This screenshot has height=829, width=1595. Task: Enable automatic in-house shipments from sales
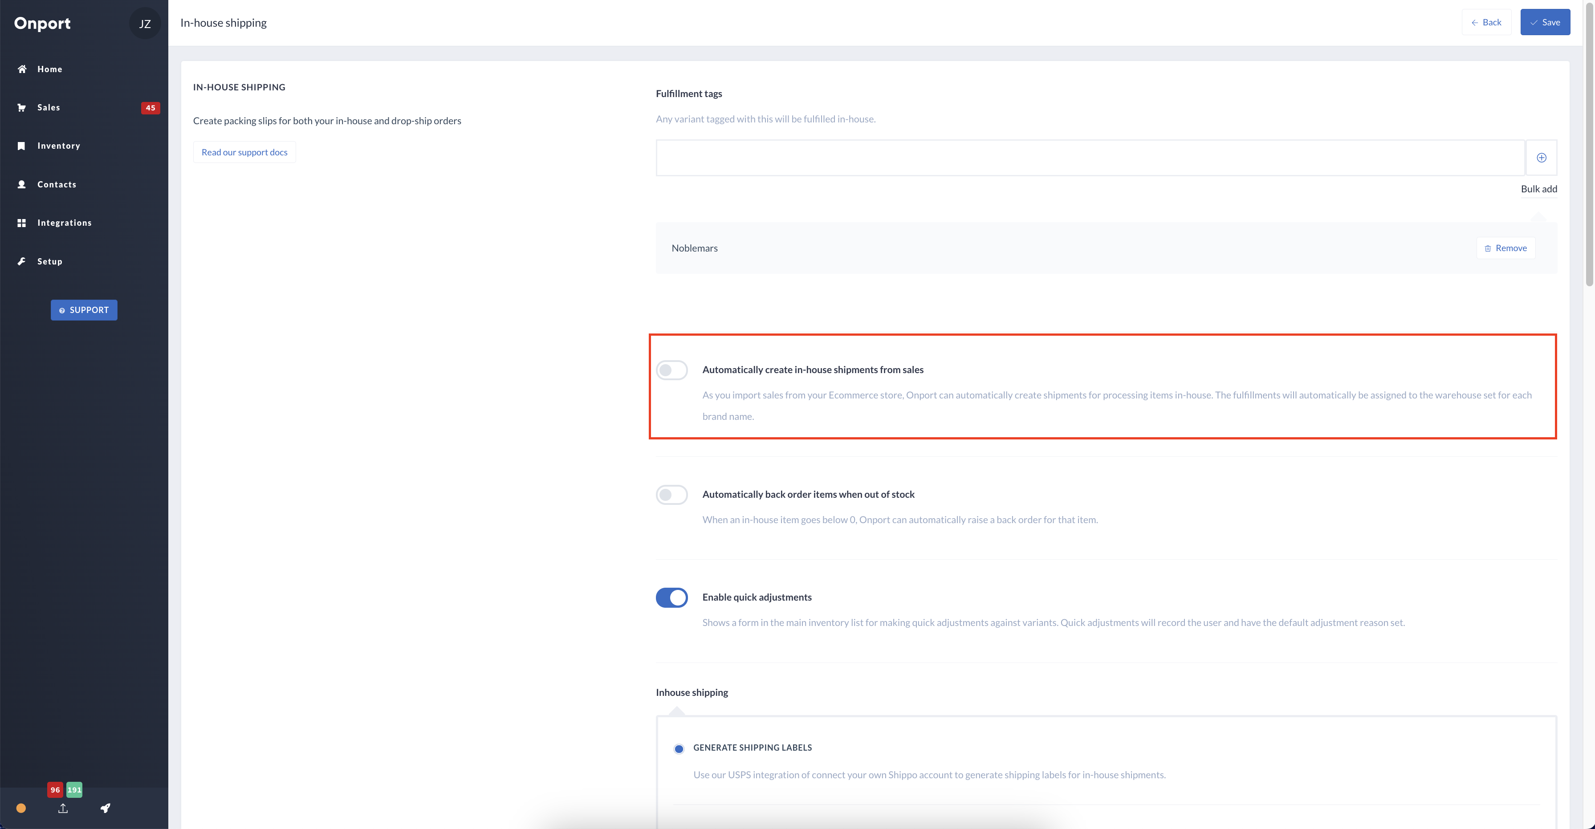[672, 370]
